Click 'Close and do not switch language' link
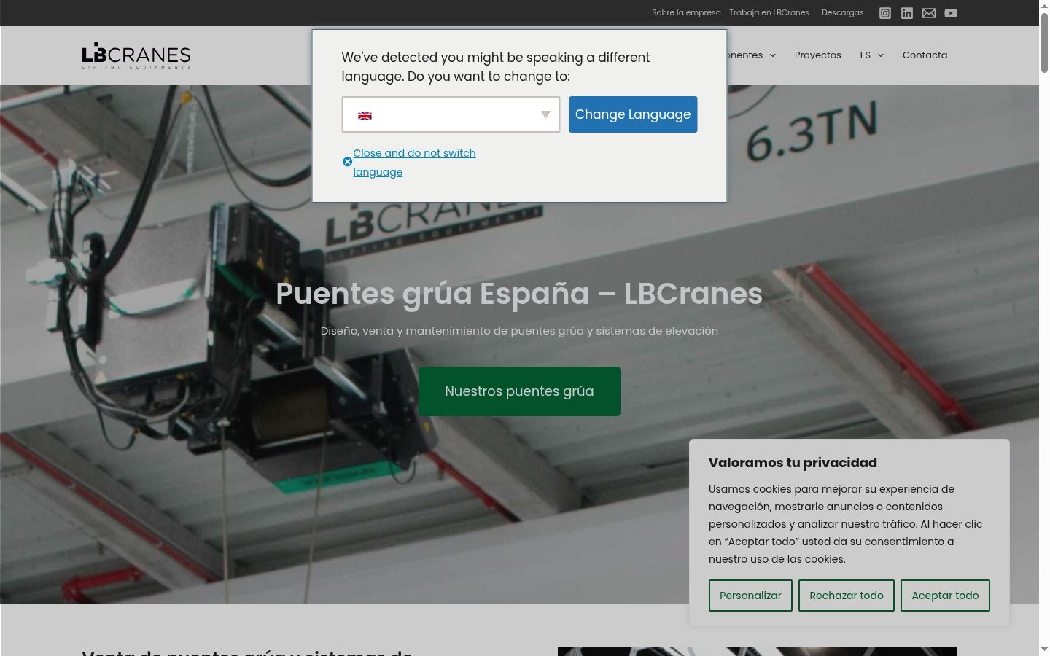This screenshot has height=656, width=1050. 414,163
